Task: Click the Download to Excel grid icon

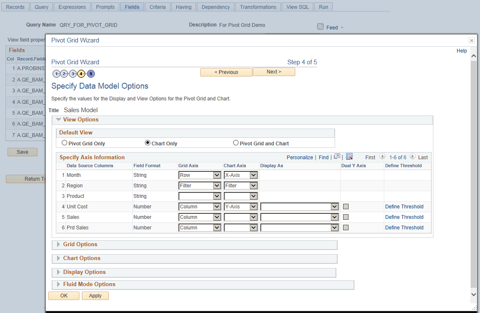Action: tap(349, 156)
